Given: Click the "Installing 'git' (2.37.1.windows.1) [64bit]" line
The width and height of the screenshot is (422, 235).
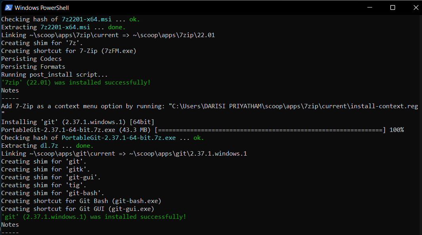Looking at the screenshot, I should tap(78, 122).
